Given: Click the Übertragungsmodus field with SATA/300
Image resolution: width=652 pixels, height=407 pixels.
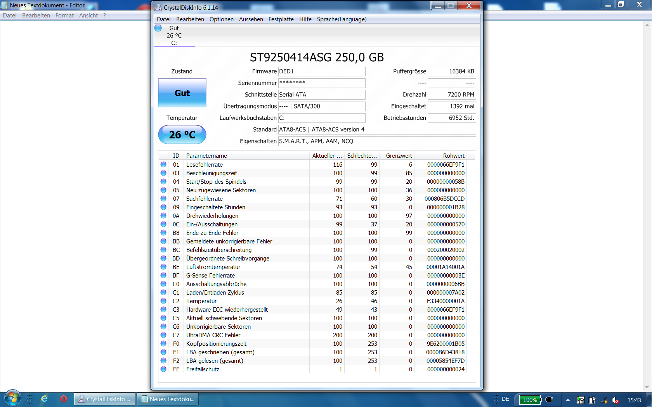Looking at the screenshot, I should (322, 106).
